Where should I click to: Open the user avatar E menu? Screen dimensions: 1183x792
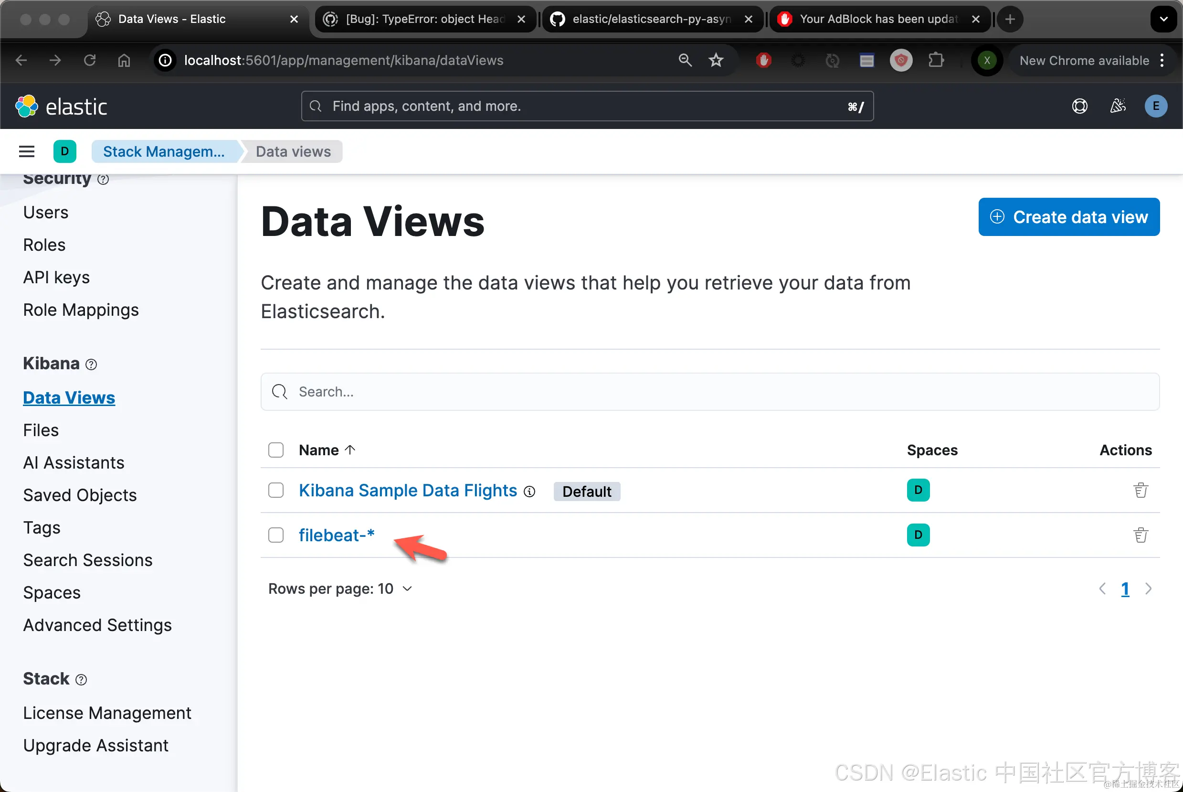coord(1155,107)
